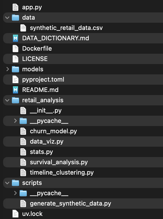Image resolution: width=163 pixels, height=219 pixels.
Task: Expand __pycache__ inside retail_analysis
Action: pyautogui.click(x=15, y=121)
